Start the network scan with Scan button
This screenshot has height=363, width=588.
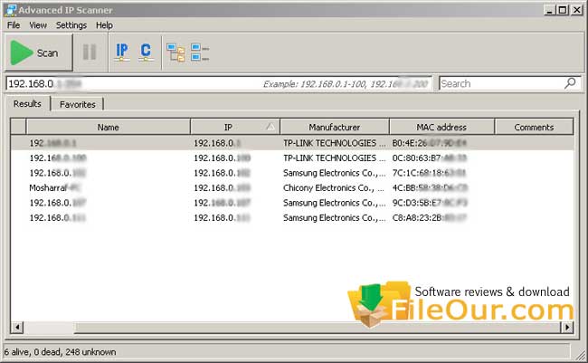pos(39,53)
